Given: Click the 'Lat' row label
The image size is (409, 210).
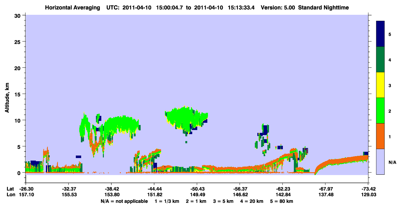Looking at the screenshot, I should tap(10, 189).
